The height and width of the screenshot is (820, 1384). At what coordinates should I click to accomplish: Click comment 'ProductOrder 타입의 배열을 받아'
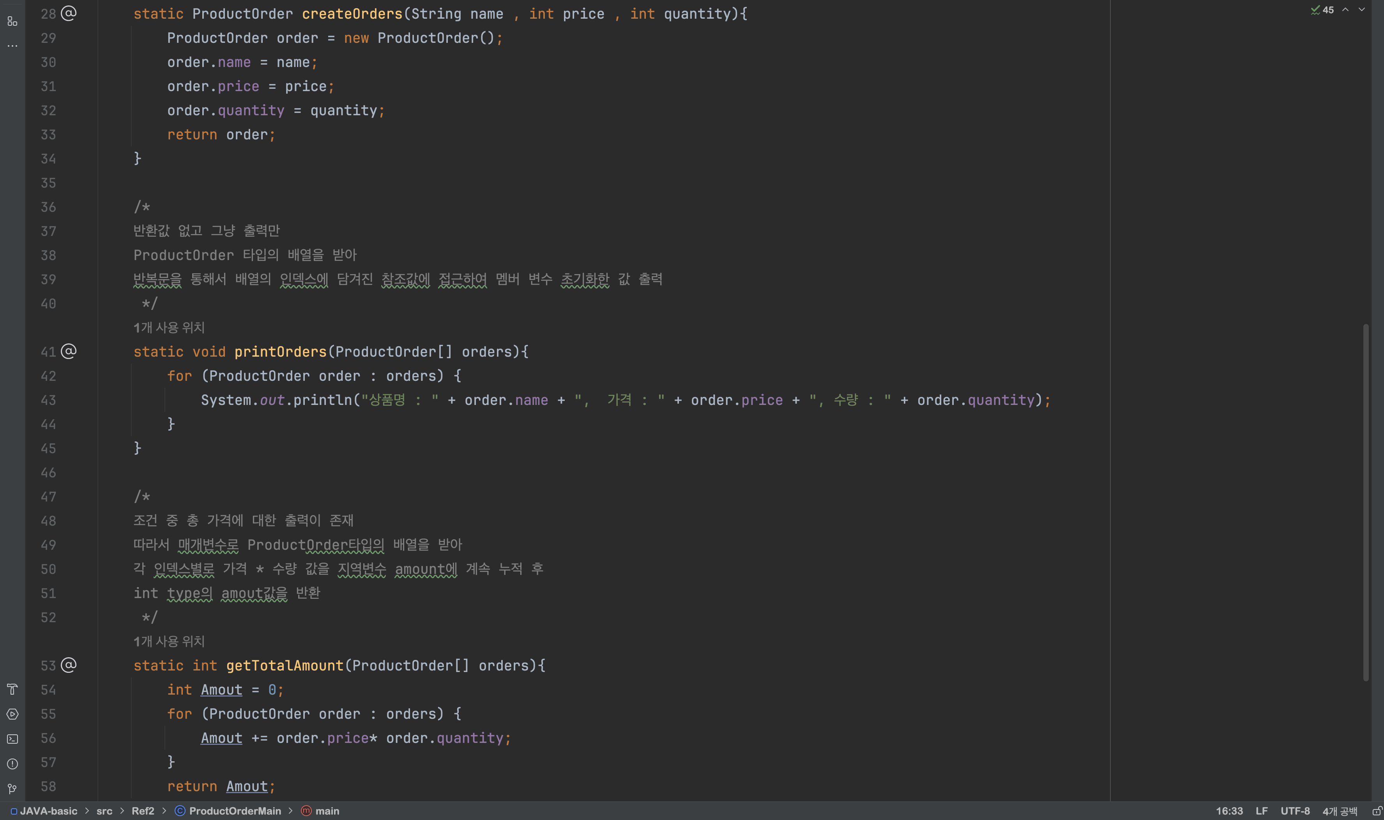point(246,255)
